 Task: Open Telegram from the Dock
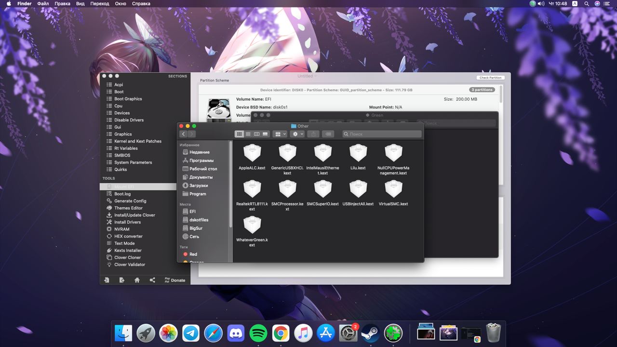point(191,333)
